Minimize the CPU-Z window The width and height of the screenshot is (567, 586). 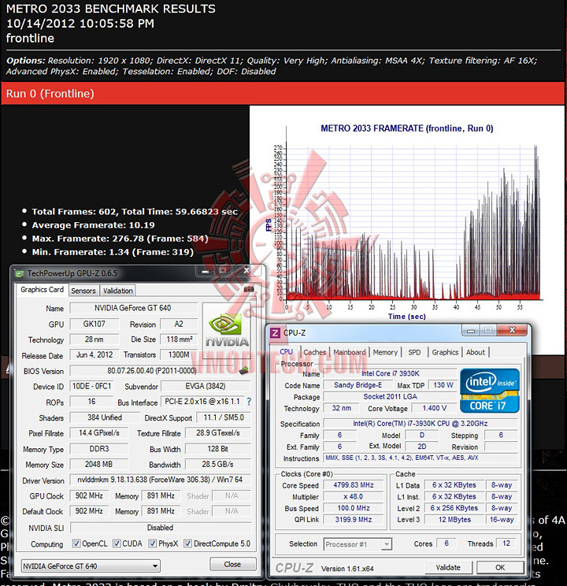[471, 330]
